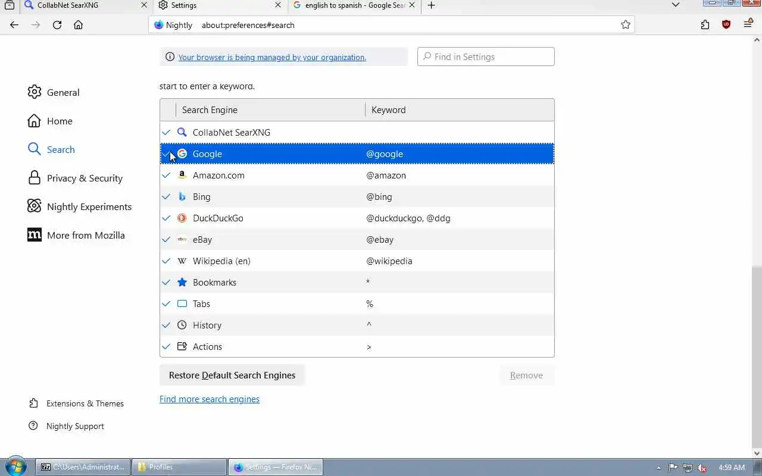The image size is (762, 476).
Task: Edit the @wikipedia keyword cell
Action: click(x=460, y=261)
